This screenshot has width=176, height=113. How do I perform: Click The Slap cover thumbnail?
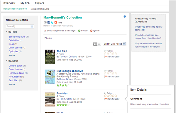tap(50, 57)
